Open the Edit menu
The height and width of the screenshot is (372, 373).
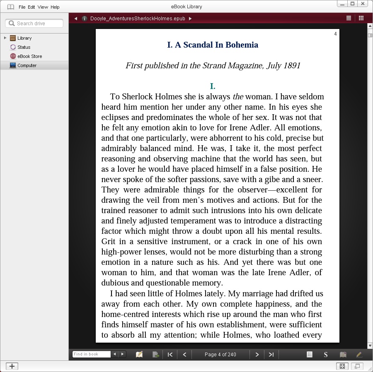click(x=31, y=7)
